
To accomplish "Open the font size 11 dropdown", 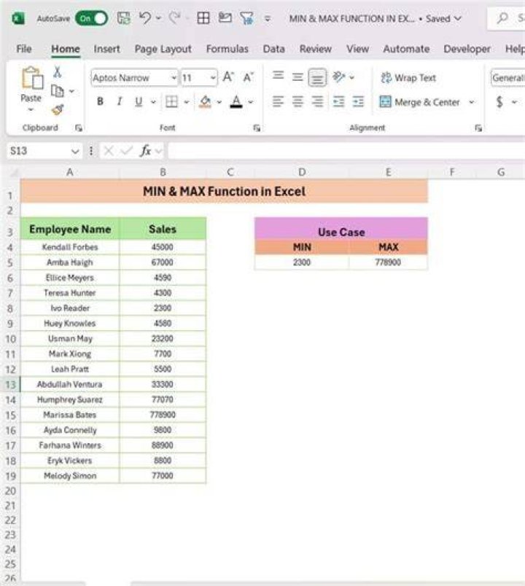I will (x=213, y=78).
